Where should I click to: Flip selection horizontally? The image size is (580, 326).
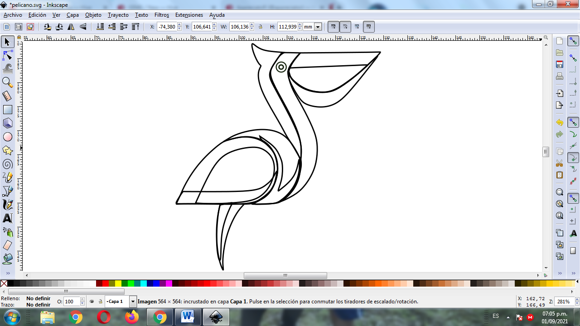(71, 27)
